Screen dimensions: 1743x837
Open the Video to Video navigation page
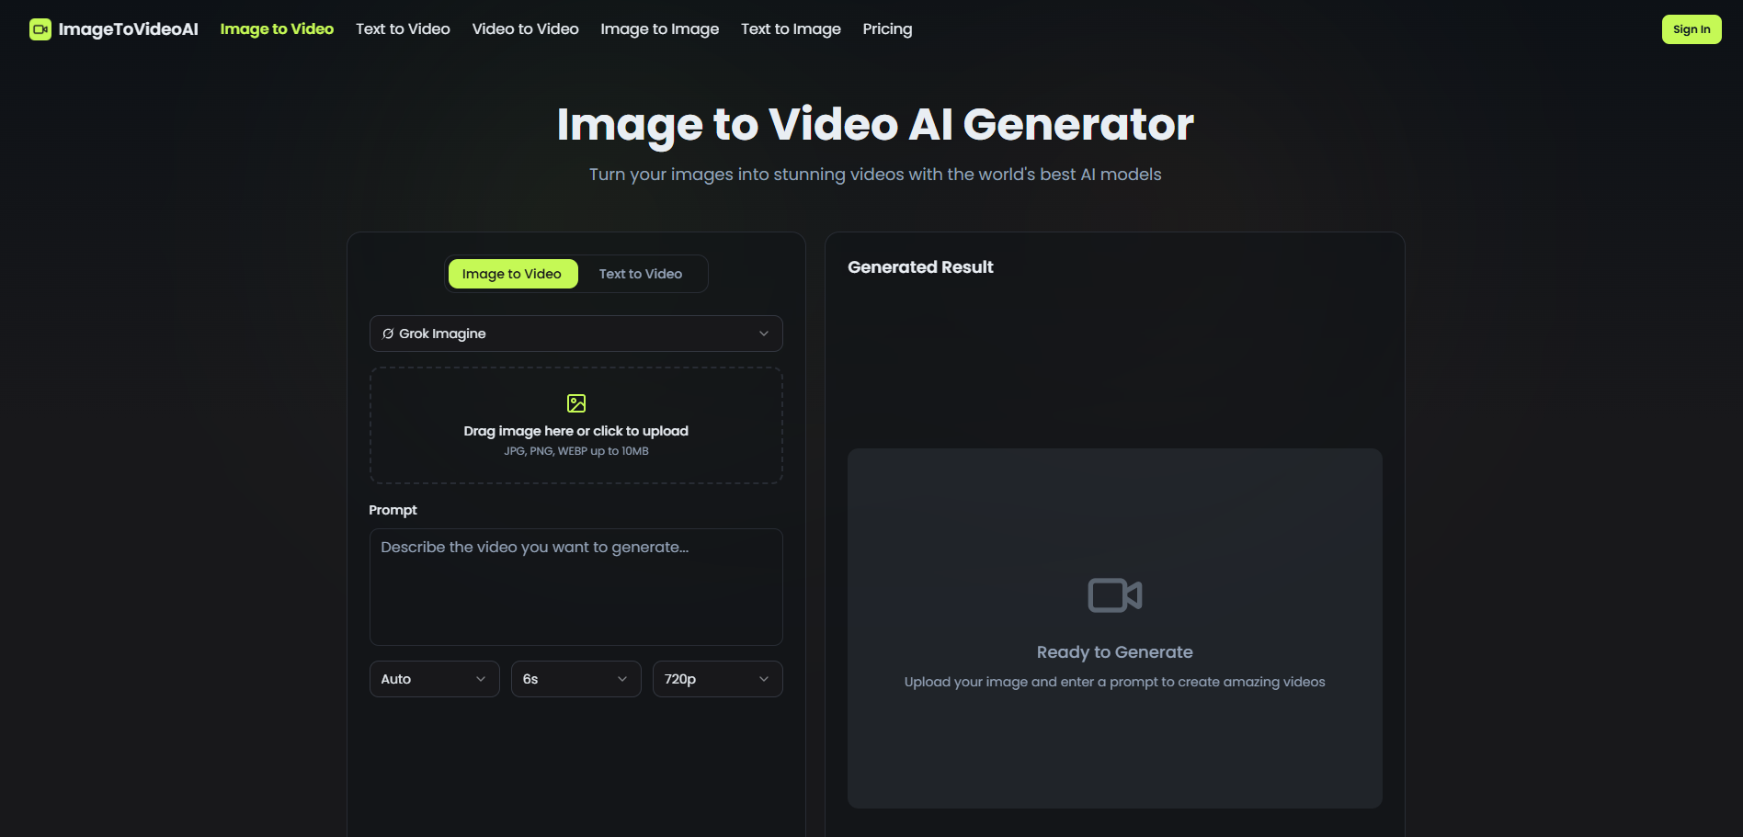pyautogui.click(x=525, y=28)
